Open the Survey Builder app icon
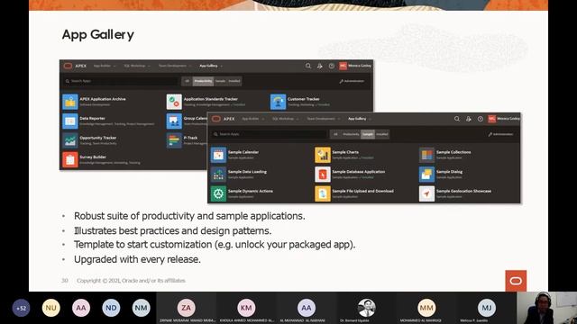Image resolution: width=577 pixels, height=324 pixels. click(70, 160)
